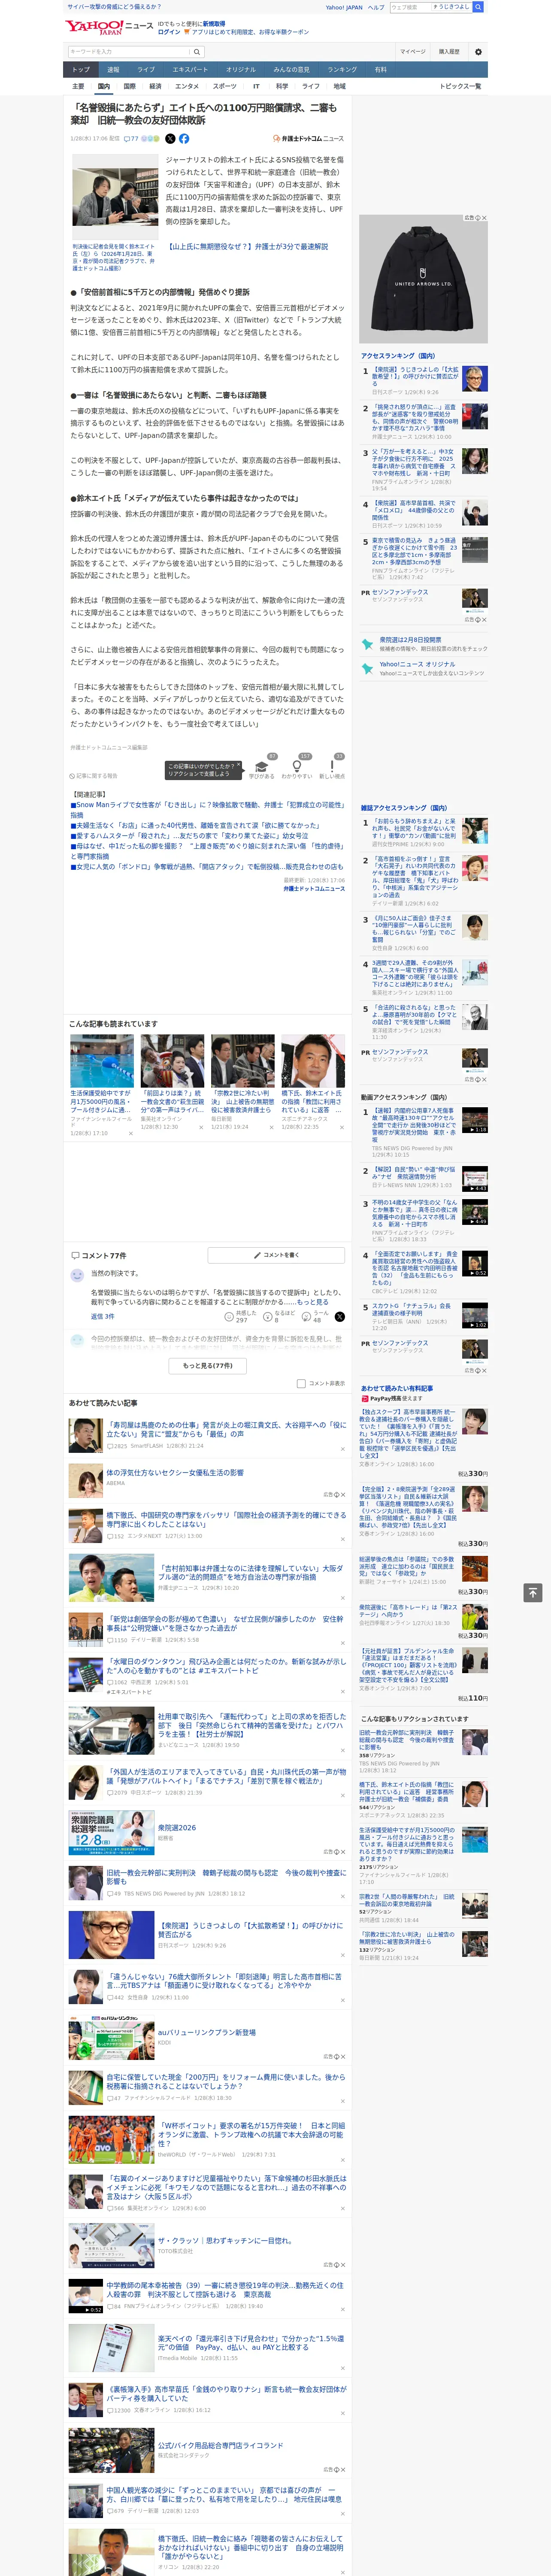Click the Yahoo!ニュース オリジナル star icon item
551x2576 pixels.
pos(423,668)
